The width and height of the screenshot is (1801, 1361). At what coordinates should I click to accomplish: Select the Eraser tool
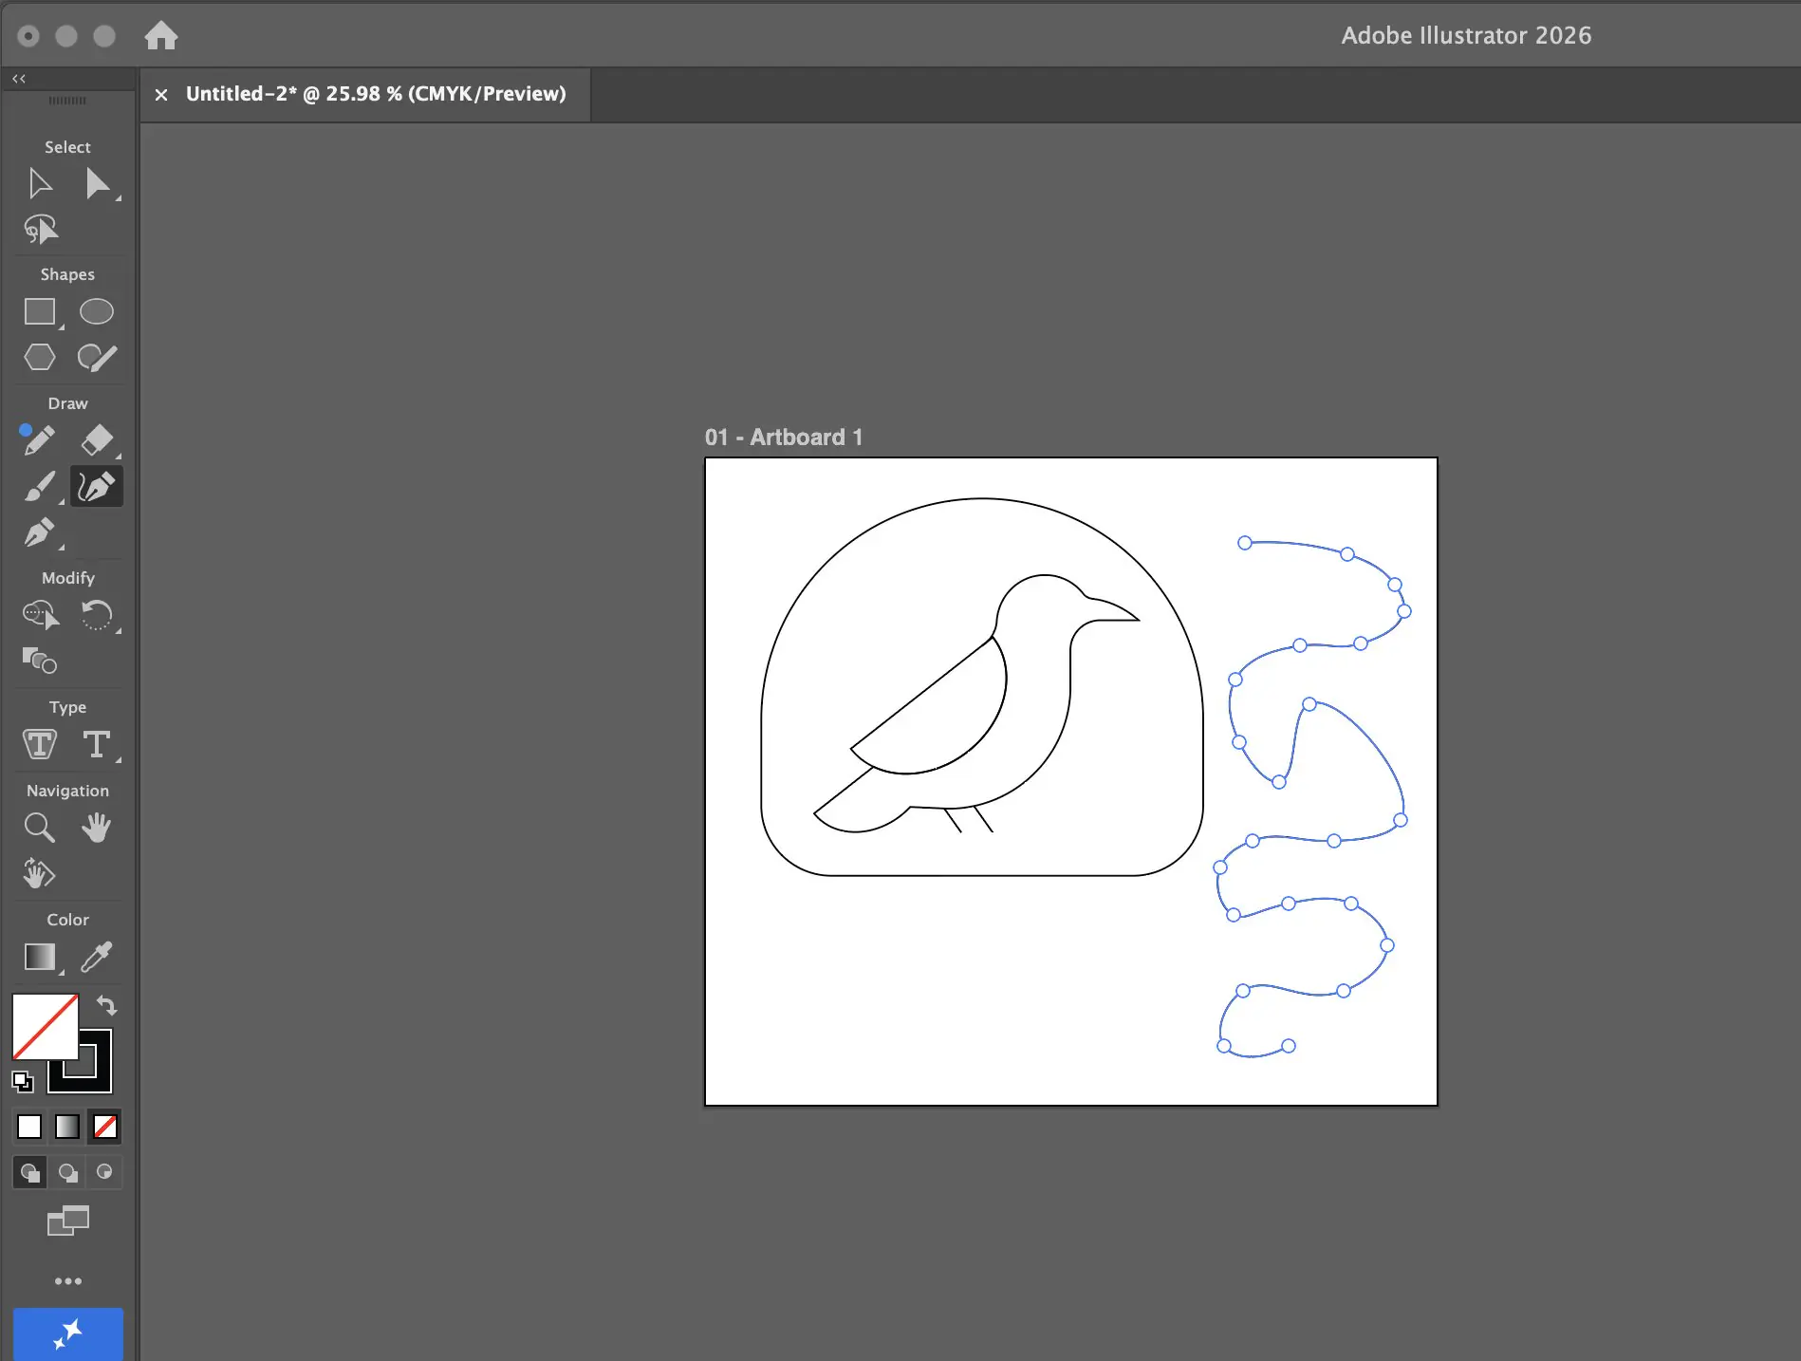pos(96,440)
